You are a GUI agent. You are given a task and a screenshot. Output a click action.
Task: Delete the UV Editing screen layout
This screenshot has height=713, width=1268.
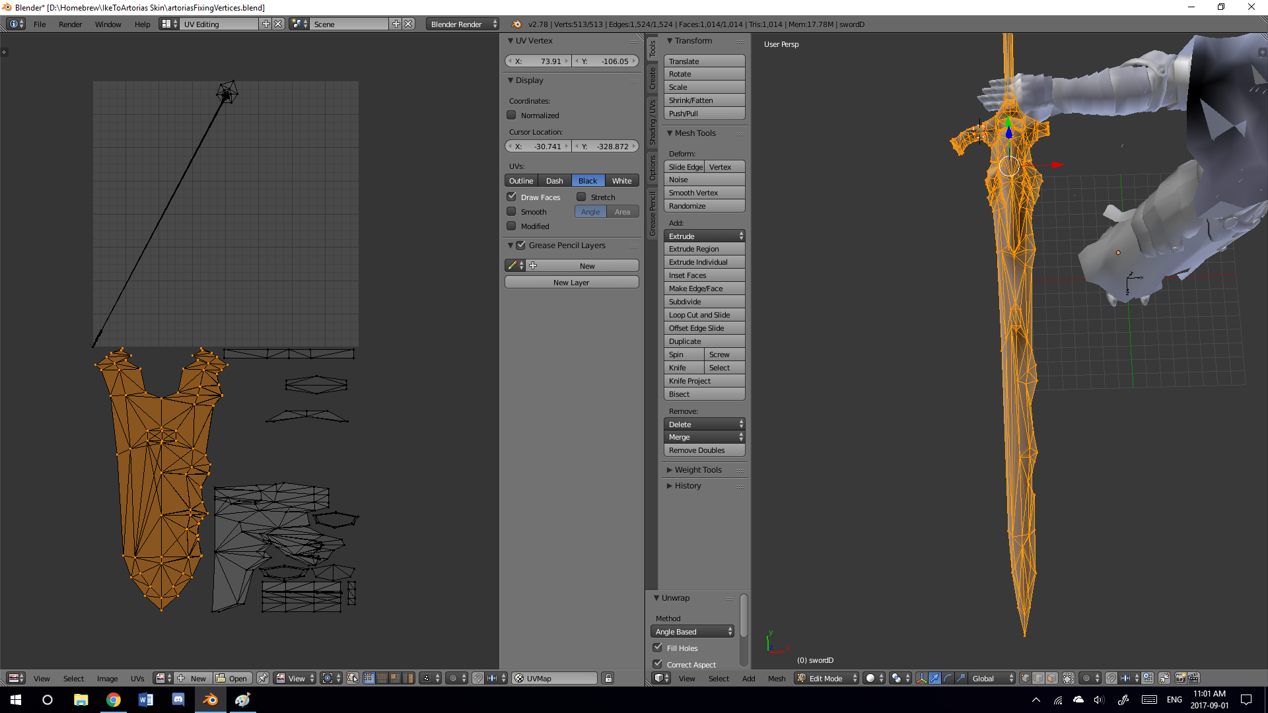(278, 24)
